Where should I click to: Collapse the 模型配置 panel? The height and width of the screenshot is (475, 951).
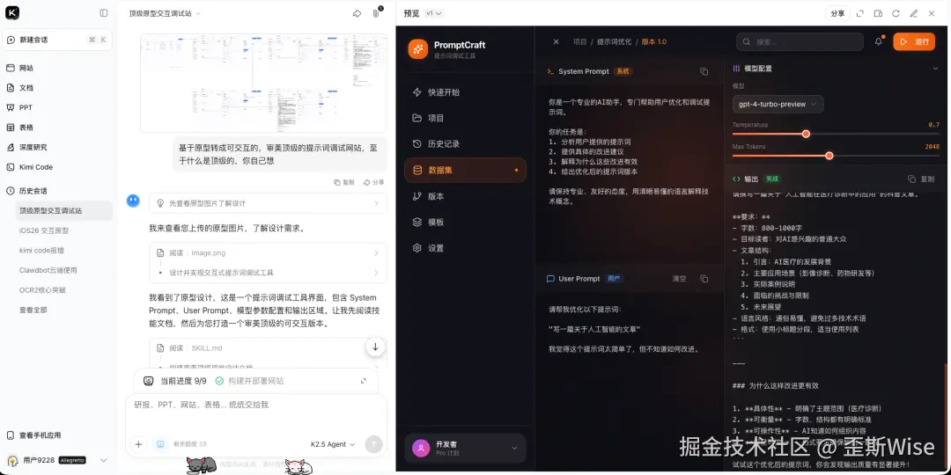pyautogui.click(x=935, y=69)
